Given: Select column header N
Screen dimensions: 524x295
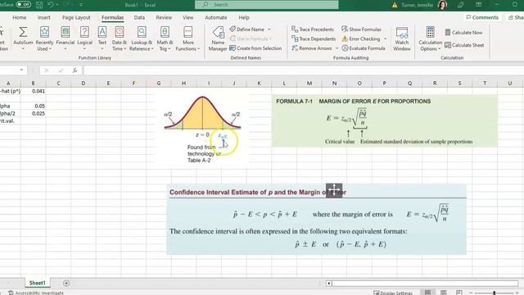Looking at the screenshot, I should (x=334, y=83).
